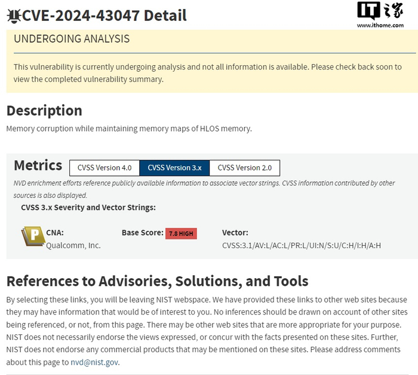Click the CVSS:3.1 vector string
This screenshot has width=418, height=375.
coord(301,245)
